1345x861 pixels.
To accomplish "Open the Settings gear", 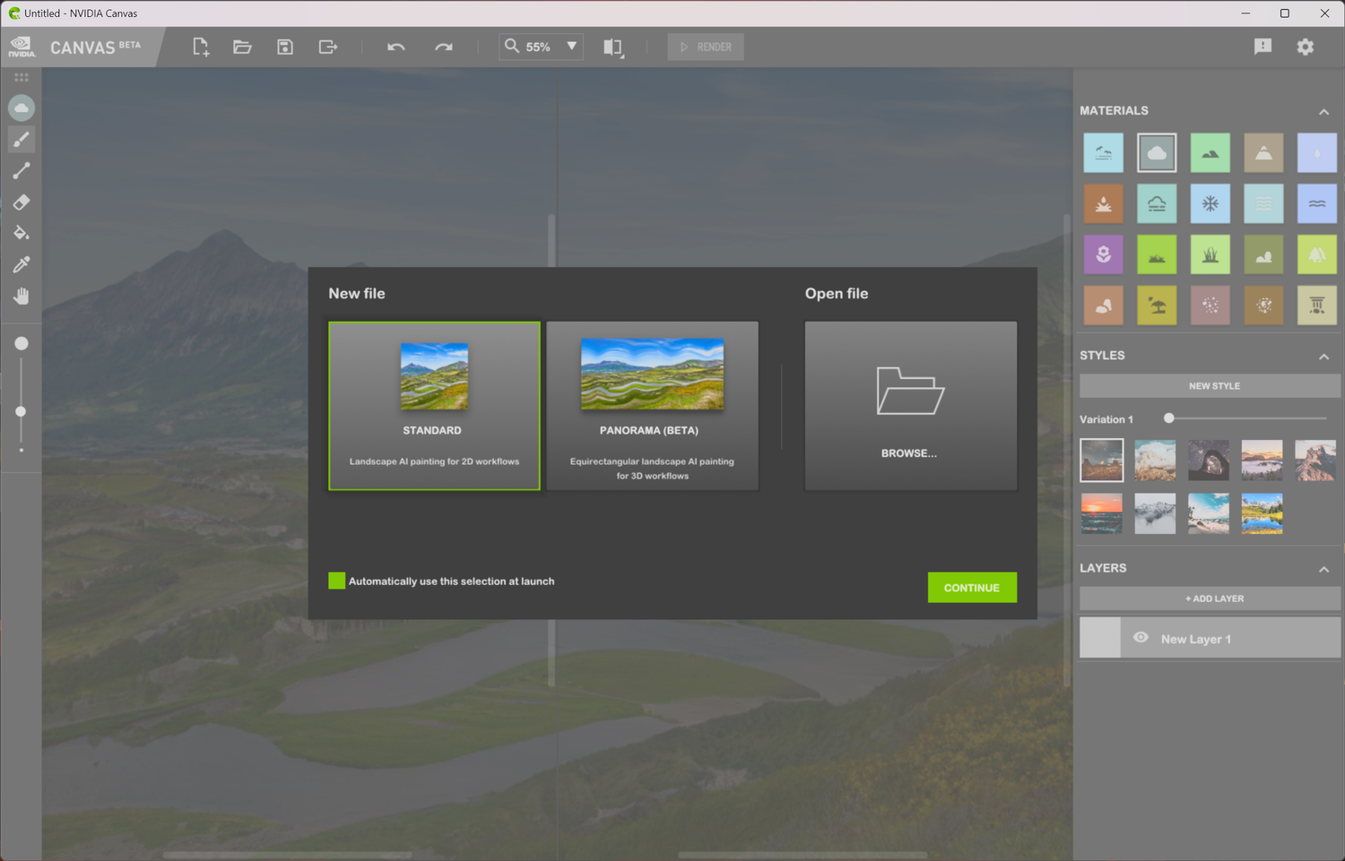I will pos(1306,47).
